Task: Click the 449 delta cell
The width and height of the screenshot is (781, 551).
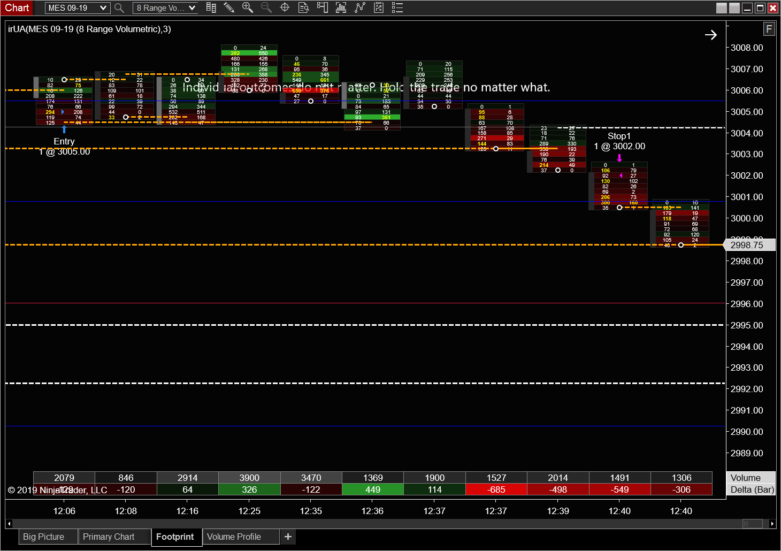Action: point(373,489)
